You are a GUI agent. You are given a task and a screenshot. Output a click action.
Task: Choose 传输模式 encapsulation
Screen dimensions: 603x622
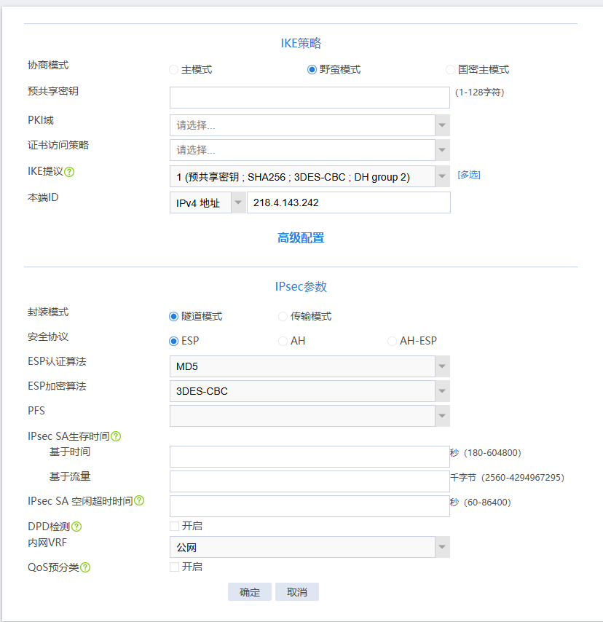tap(283, 317)
